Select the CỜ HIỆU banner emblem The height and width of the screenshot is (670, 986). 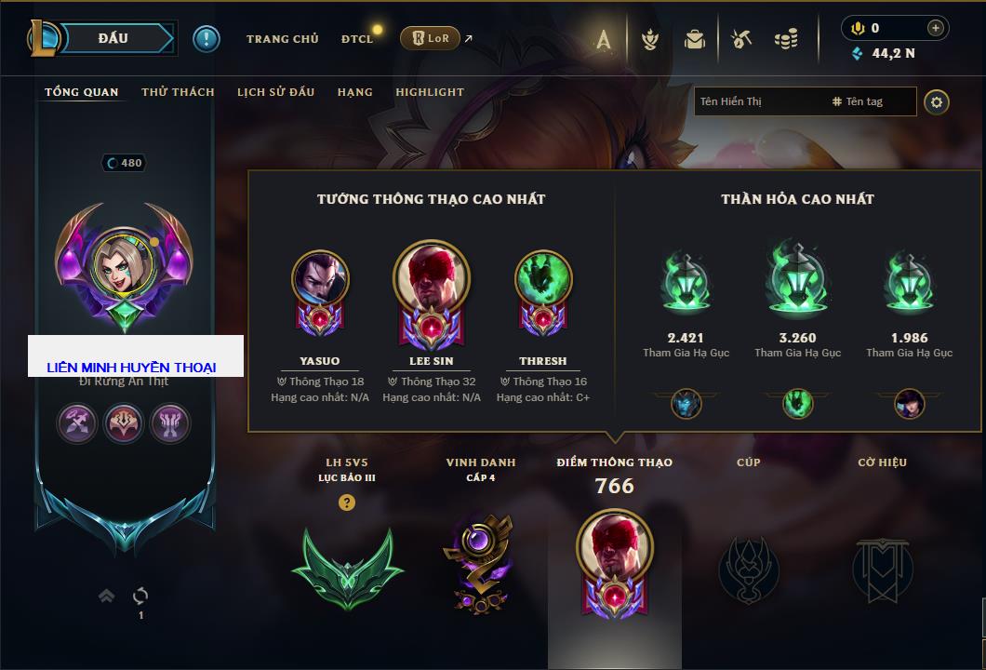point(882,570)
